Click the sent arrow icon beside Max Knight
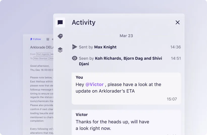This screenshot has height=135, width=207. 74,47
